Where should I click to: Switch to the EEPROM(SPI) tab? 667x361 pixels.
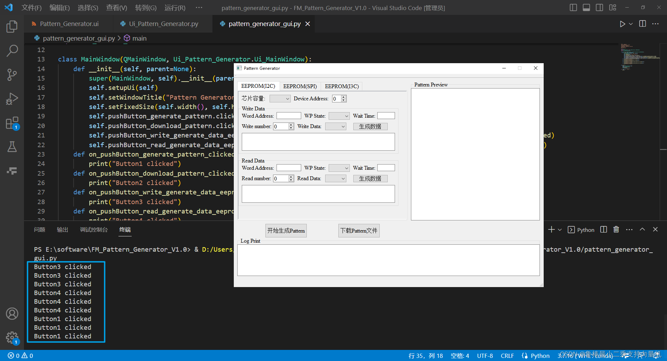tap(300, 86)
